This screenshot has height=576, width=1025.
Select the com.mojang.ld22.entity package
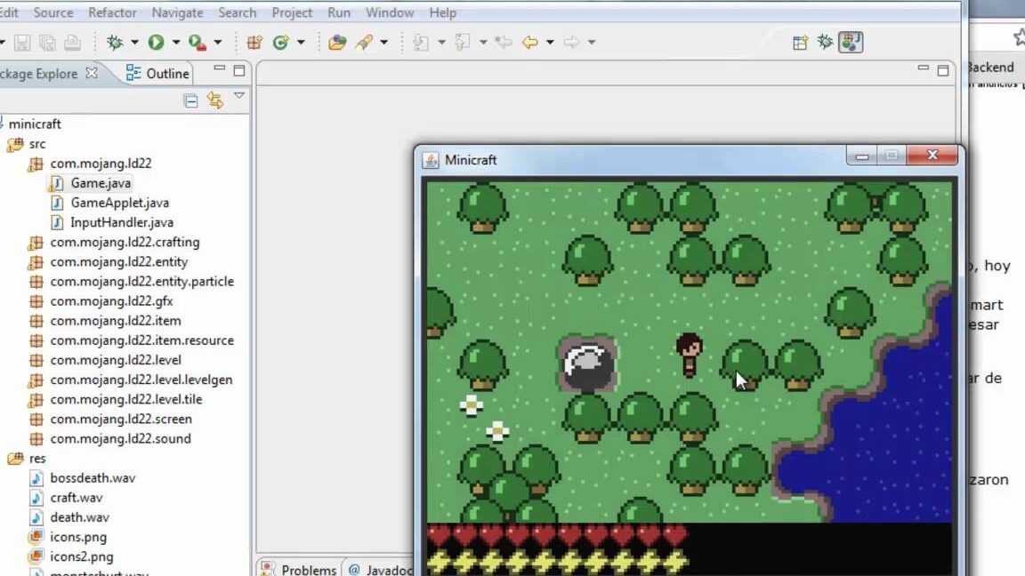[x=118, y=261]
